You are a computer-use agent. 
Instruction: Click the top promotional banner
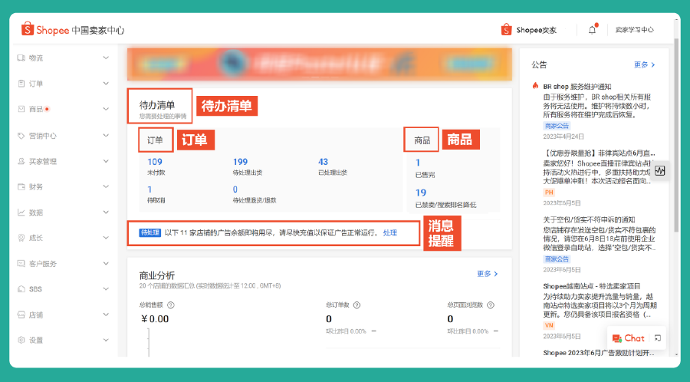pos(320,64)
